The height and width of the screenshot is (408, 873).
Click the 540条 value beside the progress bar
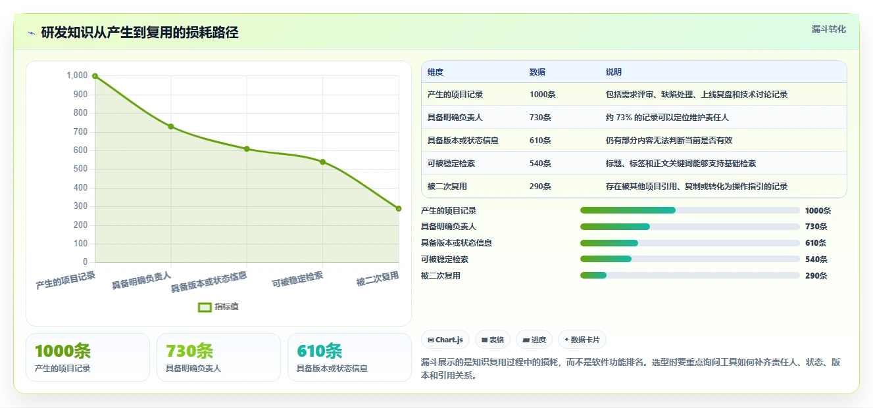[x=816, y=260]
